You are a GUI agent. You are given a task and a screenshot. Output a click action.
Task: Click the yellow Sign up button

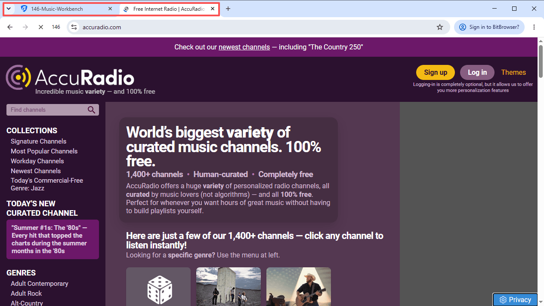point(436,72)
